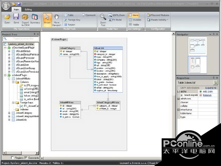Activate the Move Viewport hand tool
Image resolution: width=221 pixels, height=166 pixels.
tap(56, 19)
